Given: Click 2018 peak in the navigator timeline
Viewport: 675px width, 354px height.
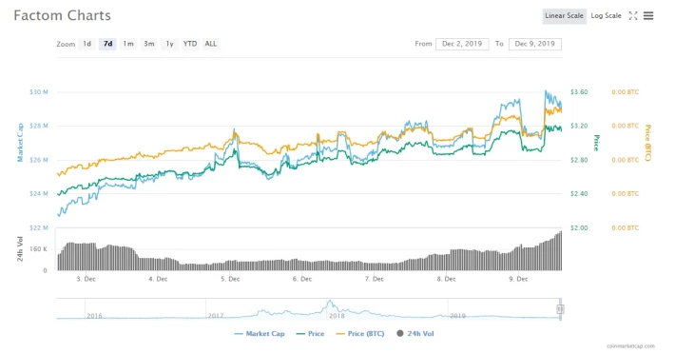Looking at the screenshot, I should point(329,302).
